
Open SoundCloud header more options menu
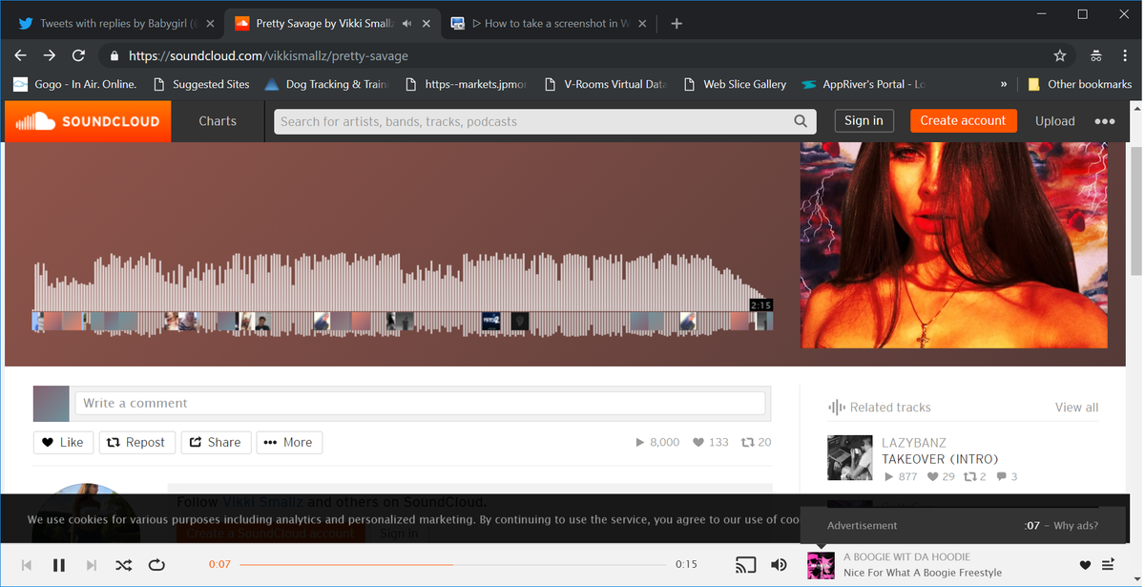[x=1105, y=121]
